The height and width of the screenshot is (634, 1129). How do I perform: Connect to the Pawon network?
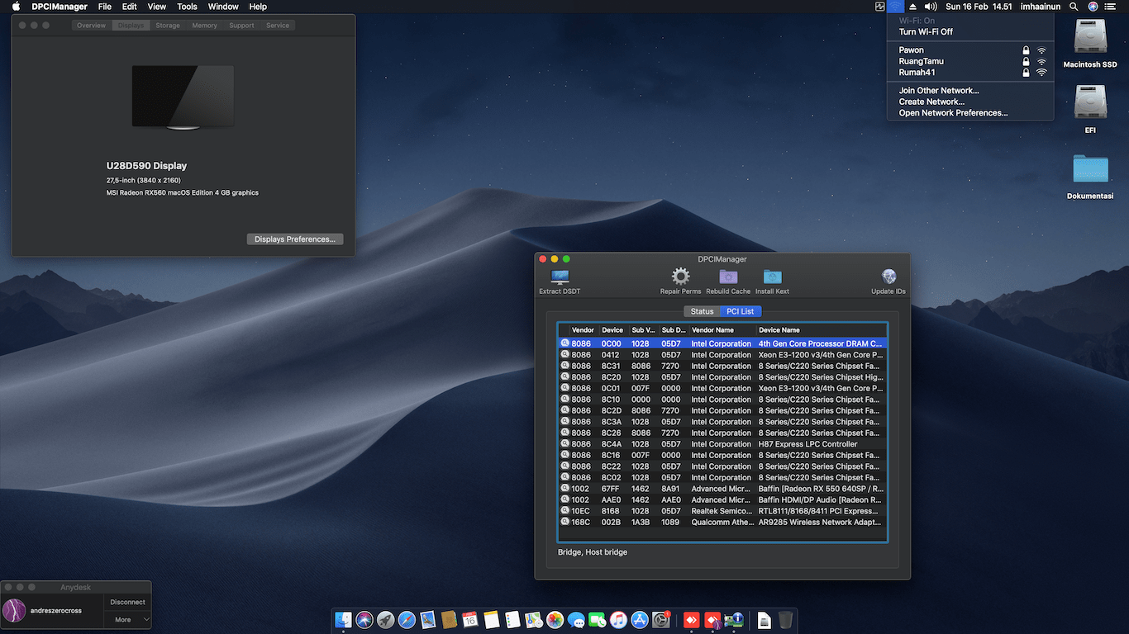point(970,50)
